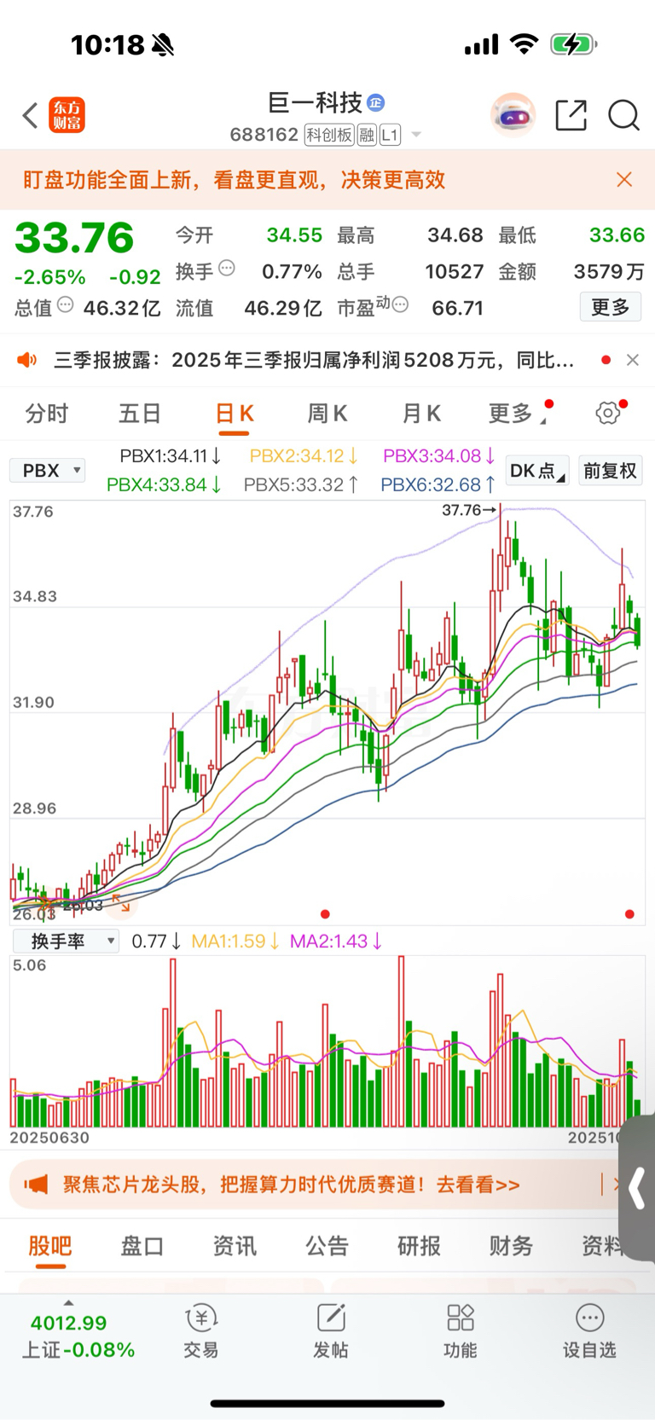This screenshot has width=655, height=1420.
Task: Tap the 上证 index 4012.99 widget
Action: (78, 1336)
